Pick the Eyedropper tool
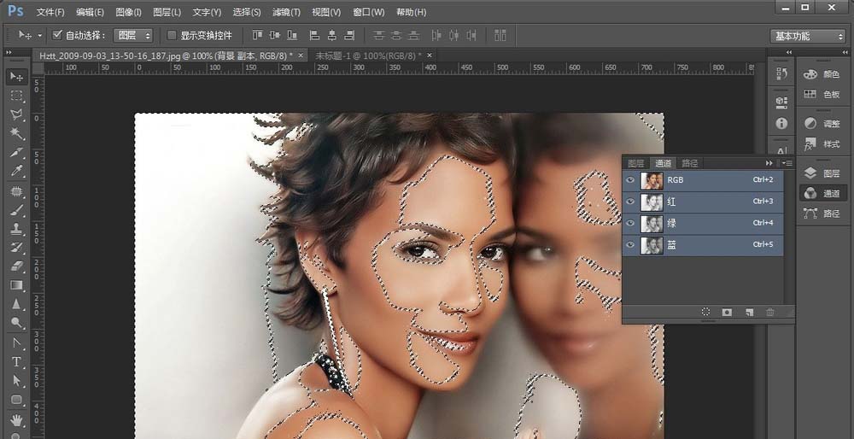Screen dimensions: 854x439 [x=16, y=172]
